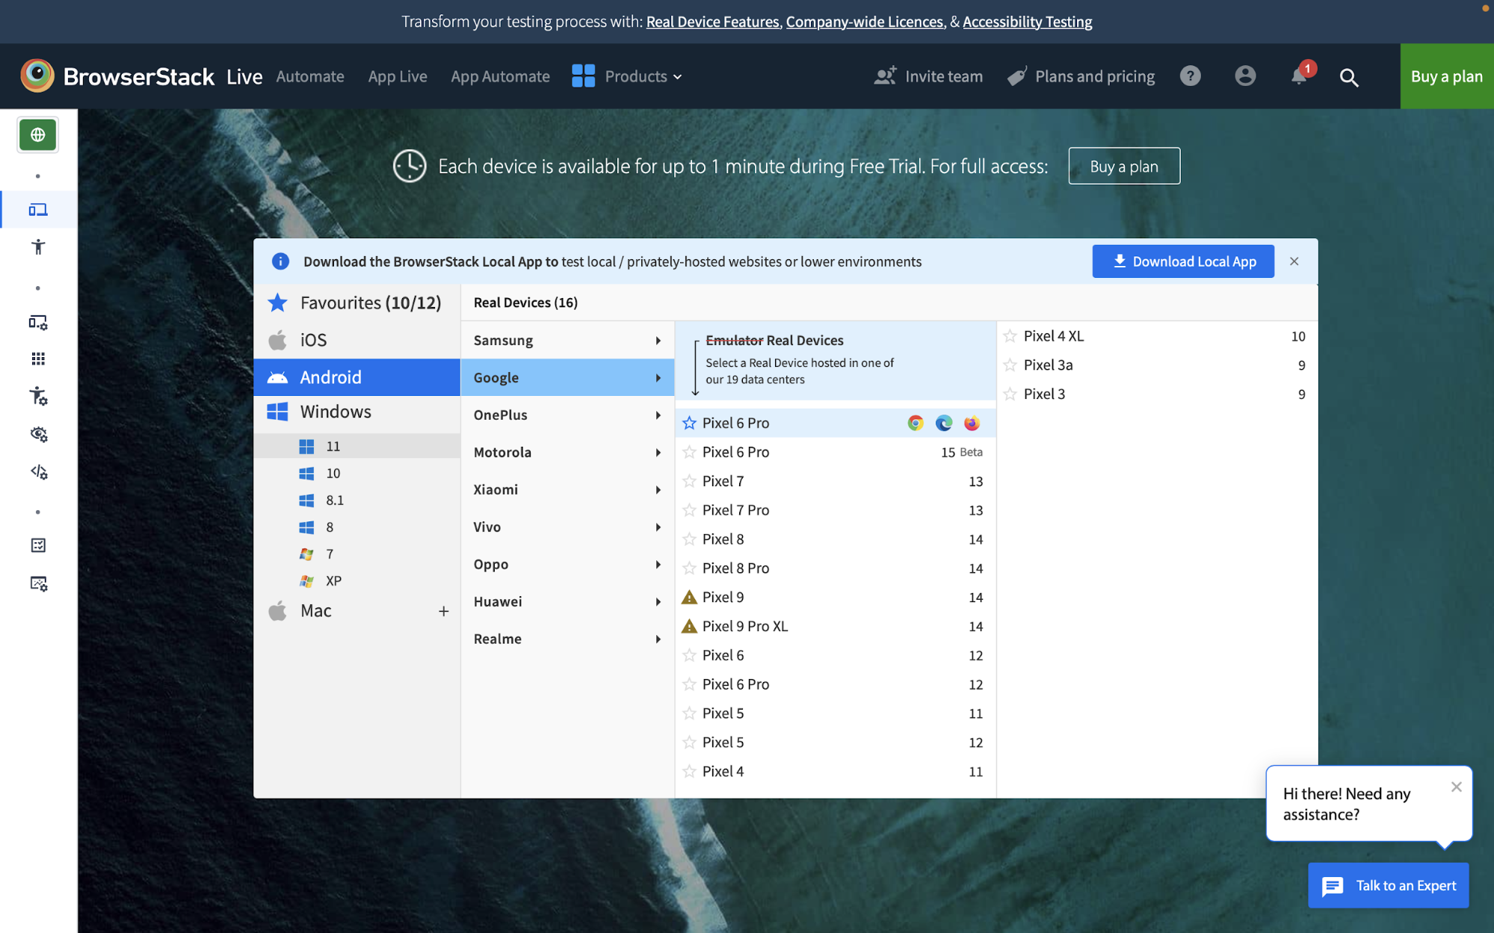This screenshot has height=933, width=1494.
Task: Click the grid/apps view icon in sidebar
Action: [x=39, y=359]
